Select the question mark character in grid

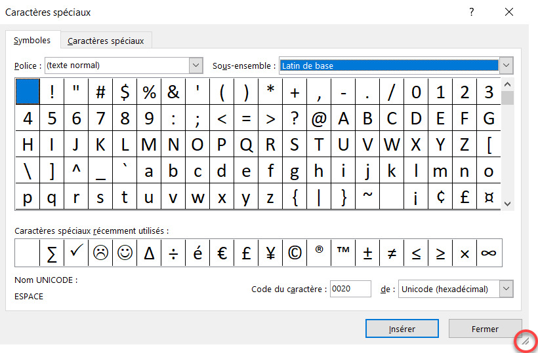tap(295, 118)
